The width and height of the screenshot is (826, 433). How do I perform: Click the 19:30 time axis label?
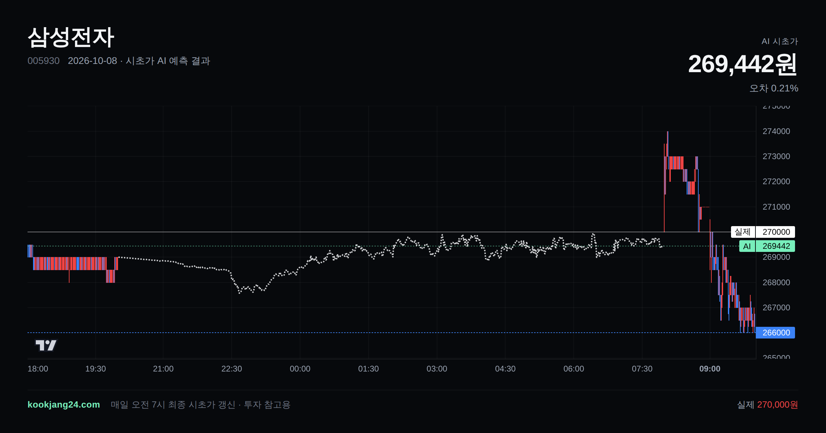[95, 369]
